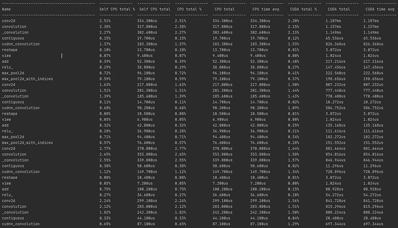This screenshot has width=398, height=228.
Task: Click the 'CUDA total' column header
Action: [x=339, y=9]
